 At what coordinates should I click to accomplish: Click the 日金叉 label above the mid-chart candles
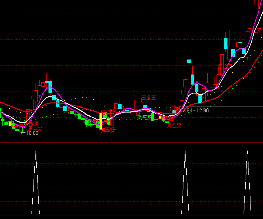point(148,98)
